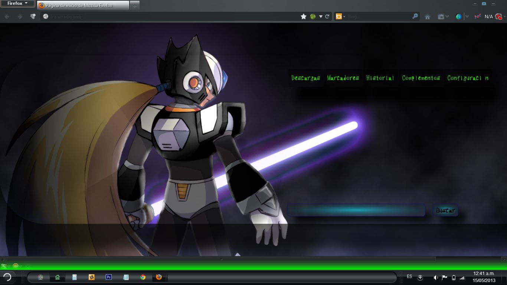Launch Google Chrome from the taskbar
The height and width of the screenshot is (285, 507).
143,277
